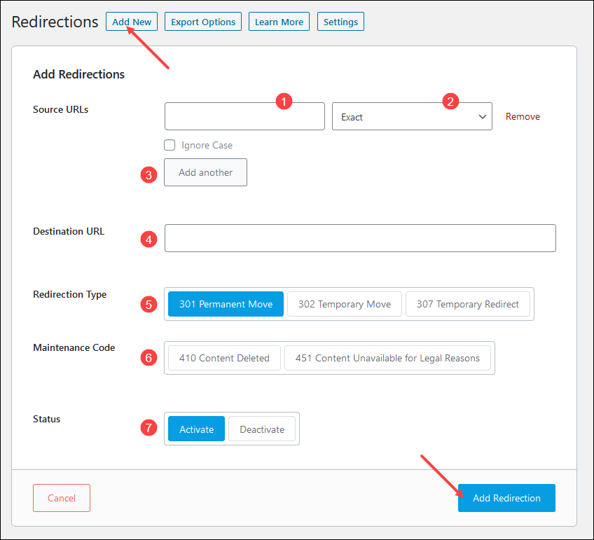Set status to Deactivate

click(x=262, y=429)
